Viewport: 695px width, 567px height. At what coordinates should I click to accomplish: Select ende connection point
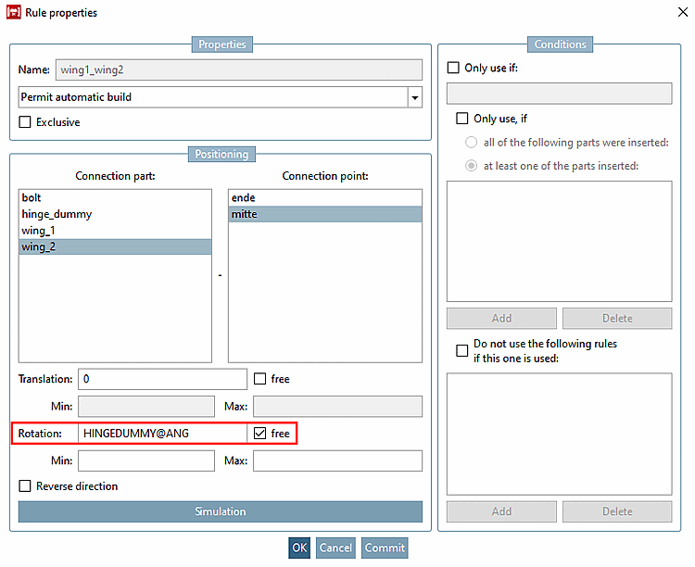pyautogui.click(x=325, y=197)
